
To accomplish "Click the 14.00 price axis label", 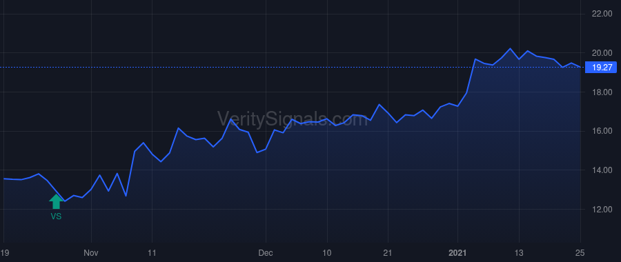I will [602, 170].
